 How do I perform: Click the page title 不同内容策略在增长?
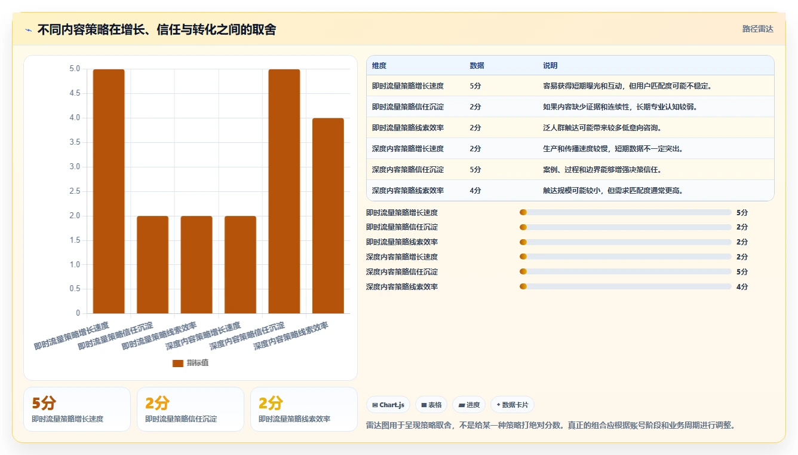156,30
